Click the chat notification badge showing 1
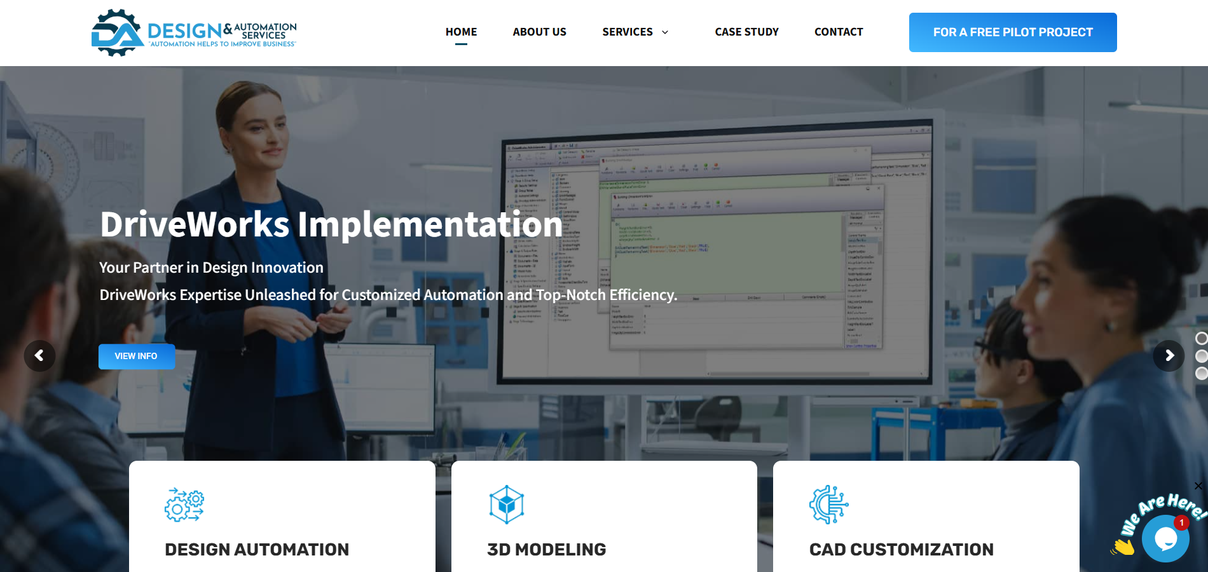The width and height of the screenshot is (1208, 572). (1181, 522)
